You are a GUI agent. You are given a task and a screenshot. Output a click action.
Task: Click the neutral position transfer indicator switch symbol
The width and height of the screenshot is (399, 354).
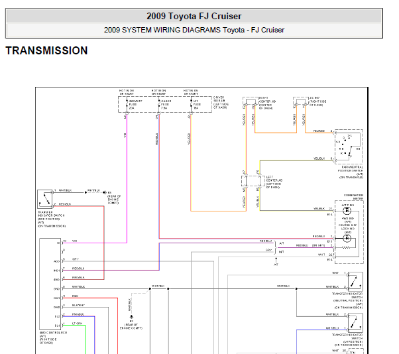coord(355,282)
